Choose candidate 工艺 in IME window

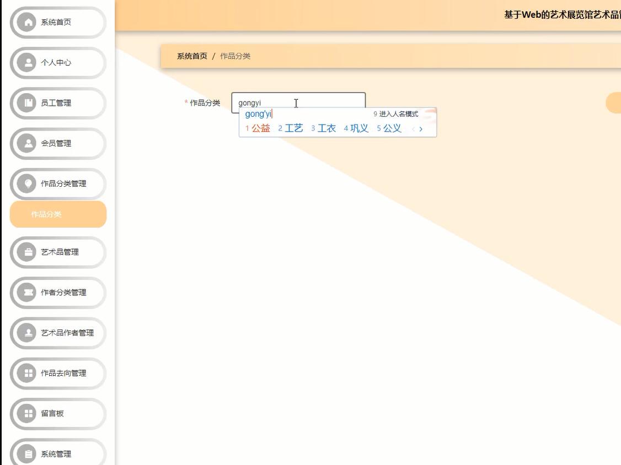293,128
